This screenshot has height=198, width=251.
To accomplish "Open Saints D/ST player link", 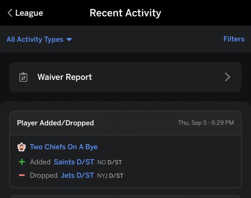I will 74,162.
